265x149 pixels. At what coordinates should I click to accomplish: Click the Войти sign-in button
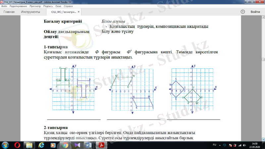(255, 12)
